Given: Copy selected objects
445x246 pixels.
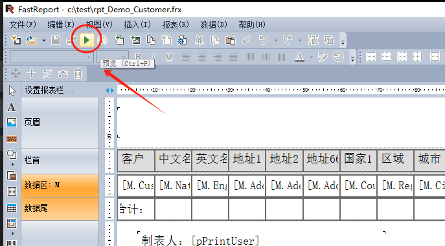Looking at the screenshot, I should click(x=215, y=41).
